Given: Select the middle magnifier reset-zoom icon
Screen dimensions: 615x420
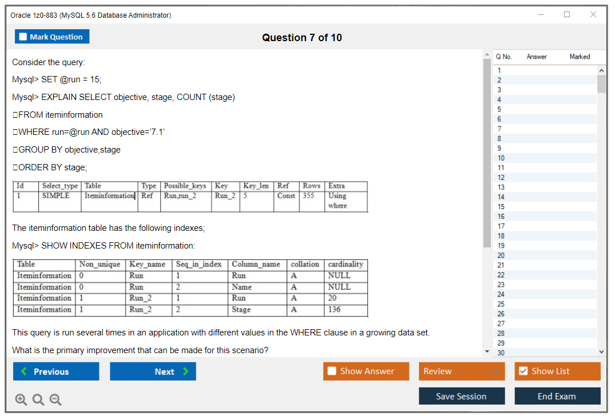Looking at the screenshot, I should click(38, 399).
